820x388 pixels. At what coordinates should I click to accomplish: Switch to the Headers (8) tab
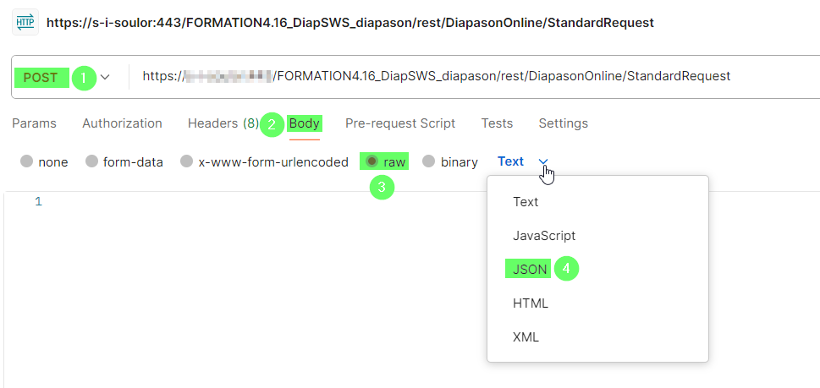[x=223, y=123]
